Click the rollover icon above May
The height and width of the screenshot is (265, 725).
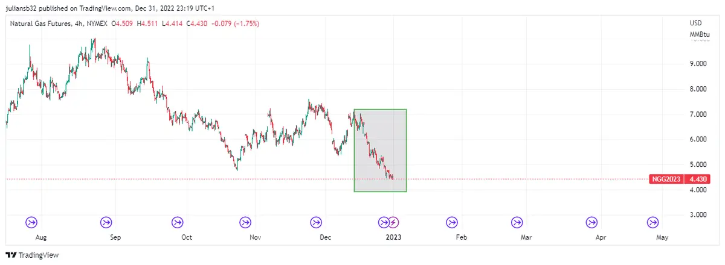pyautogui.click(x=652, y=222)
